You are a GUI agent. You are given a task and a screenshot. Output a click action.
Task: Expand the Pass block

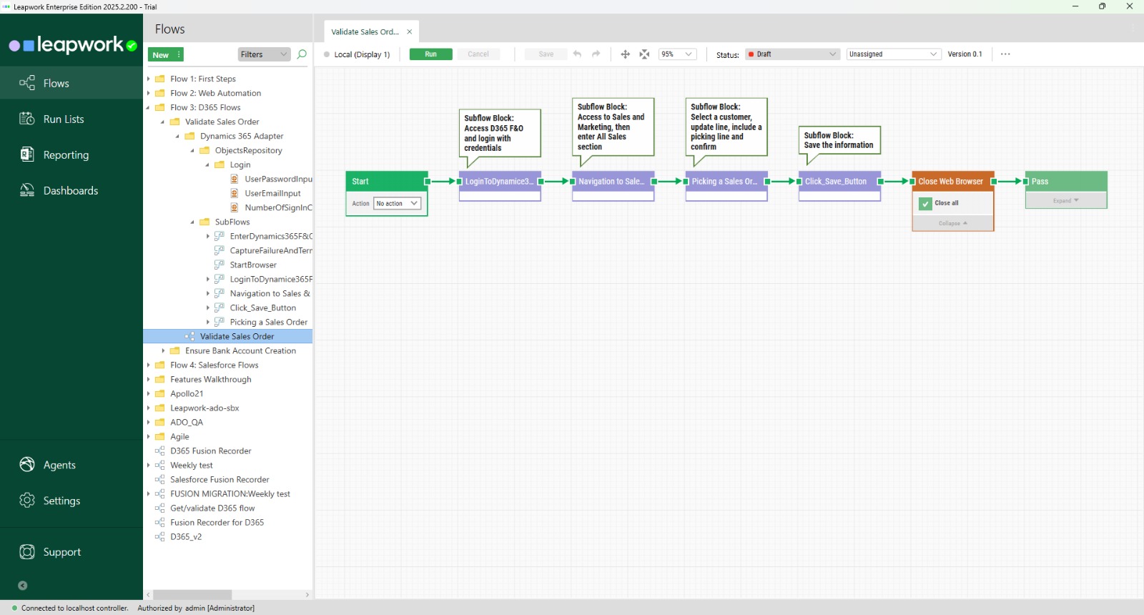click(x=1065, y=201)
